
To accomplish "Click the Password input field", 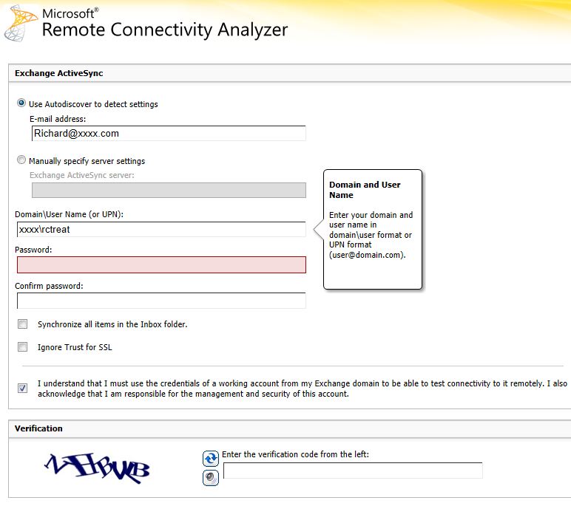I will [x=161, y=265].
